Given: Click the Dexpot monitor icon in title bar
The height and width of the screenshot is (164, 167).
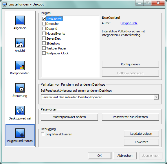Looking at the screenshot, I should (x=5, y=4).
